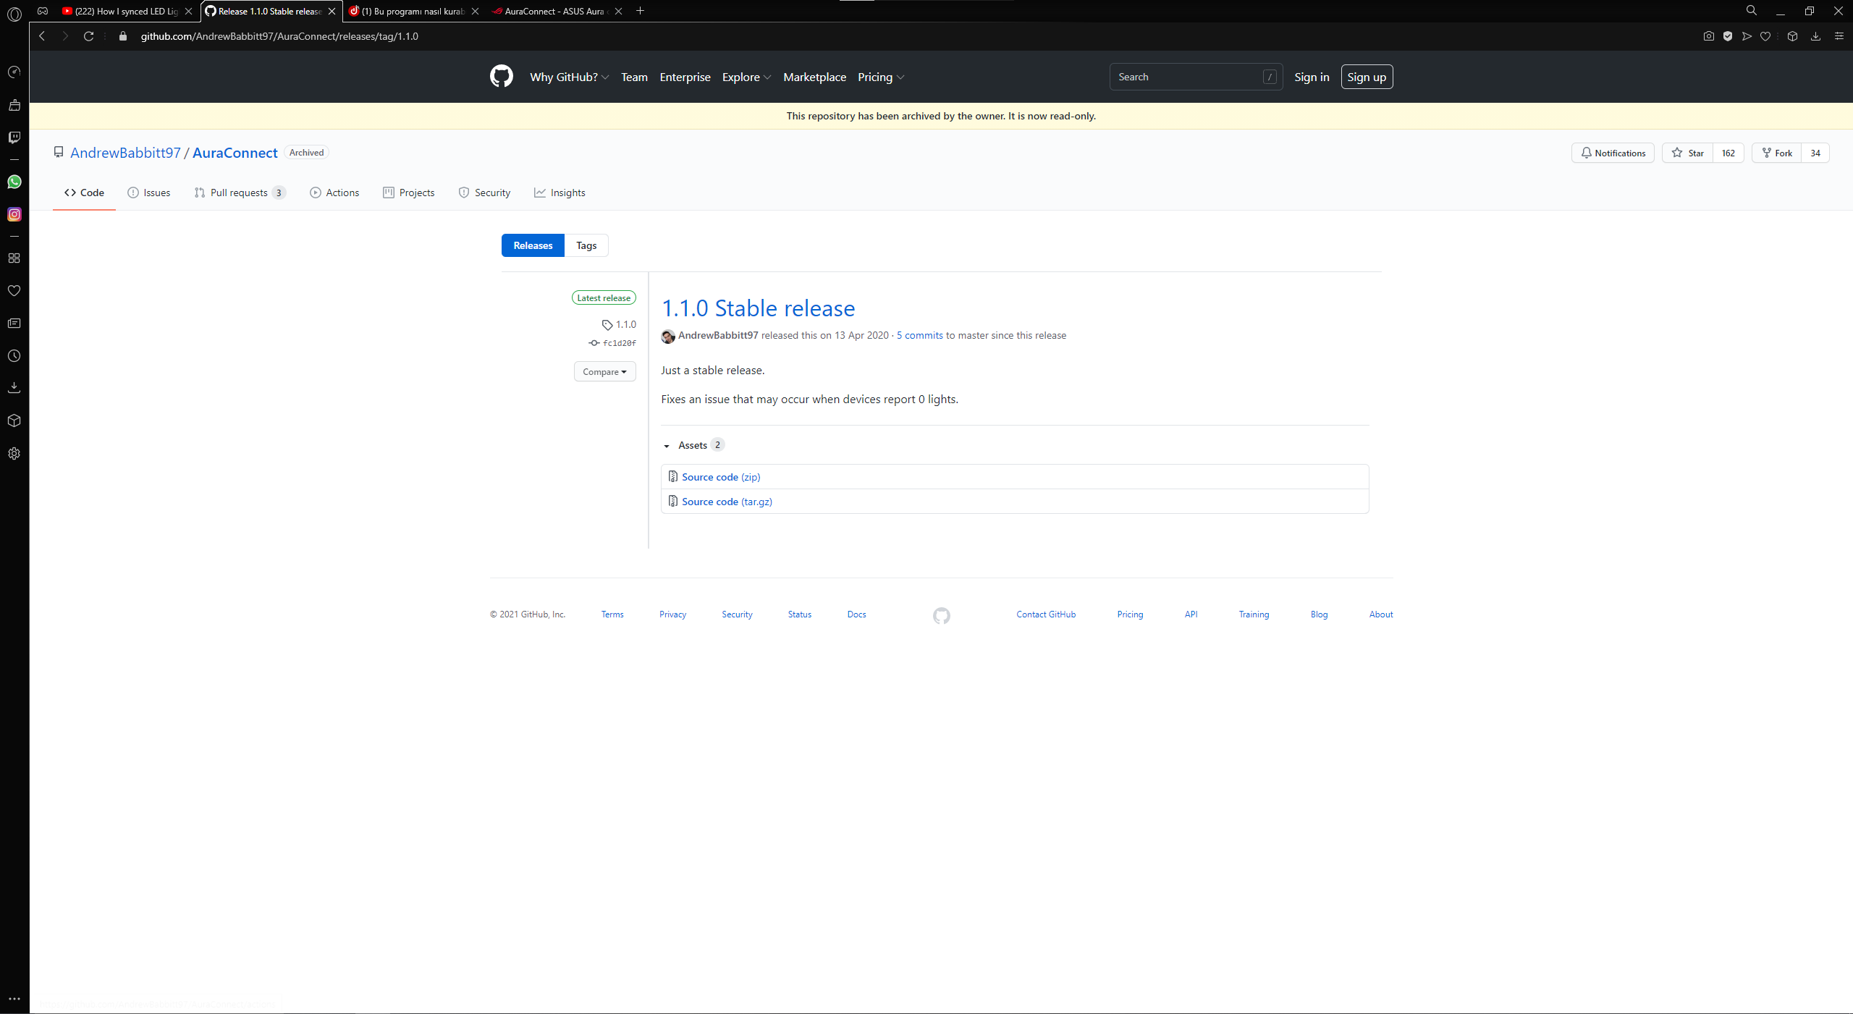Select the Releases button
Image resolution: width=1853 pixels, height=1014 pixels.
point(533,245)
